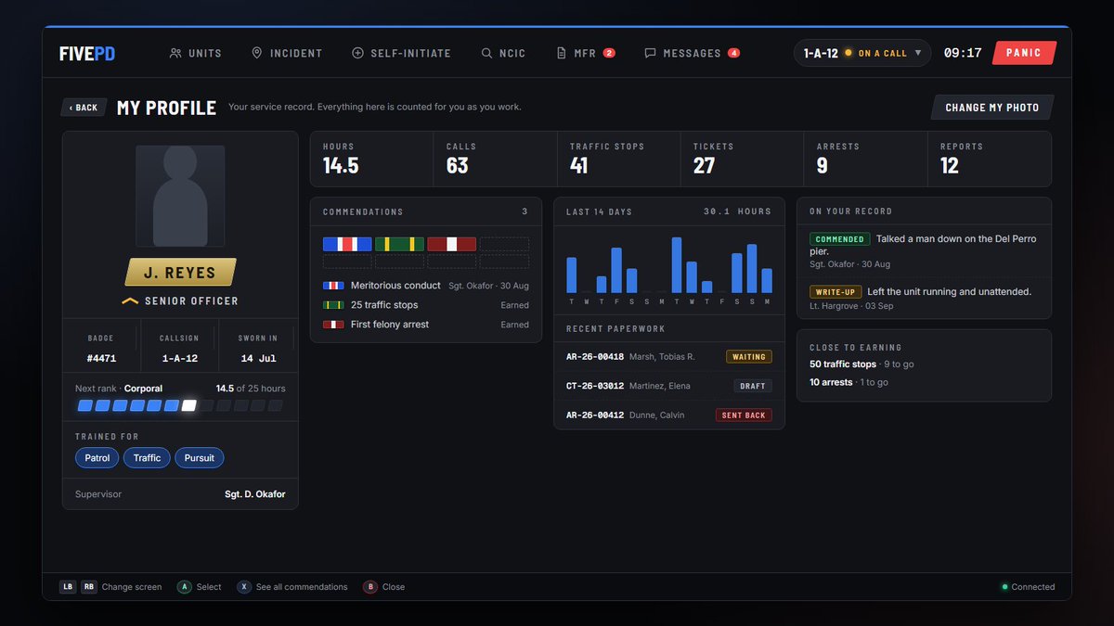Click the A Select button hint
Image resolution: width=1114 pixels, height=626 pixels.
pyautogui.click(x=200, y=587)
